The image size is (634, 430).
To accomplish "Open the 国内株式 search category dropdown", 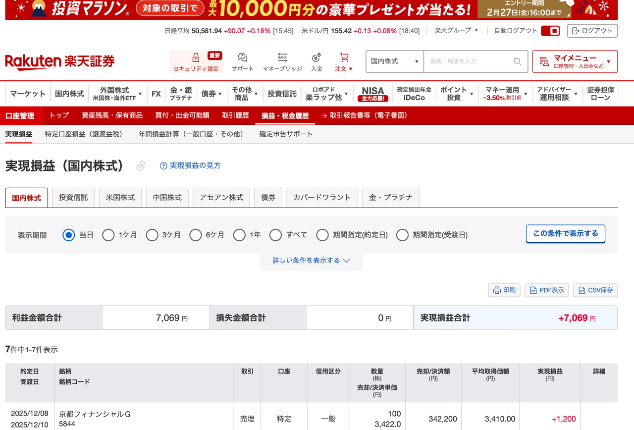I will (394, 61).
